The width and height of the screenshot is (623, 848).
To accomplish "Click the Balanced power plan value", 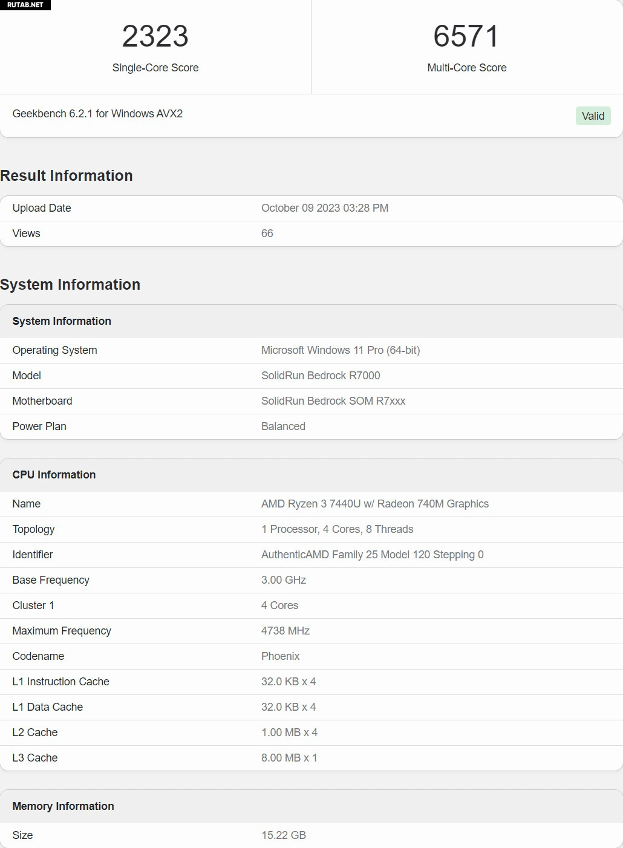I will click(283, 426).
